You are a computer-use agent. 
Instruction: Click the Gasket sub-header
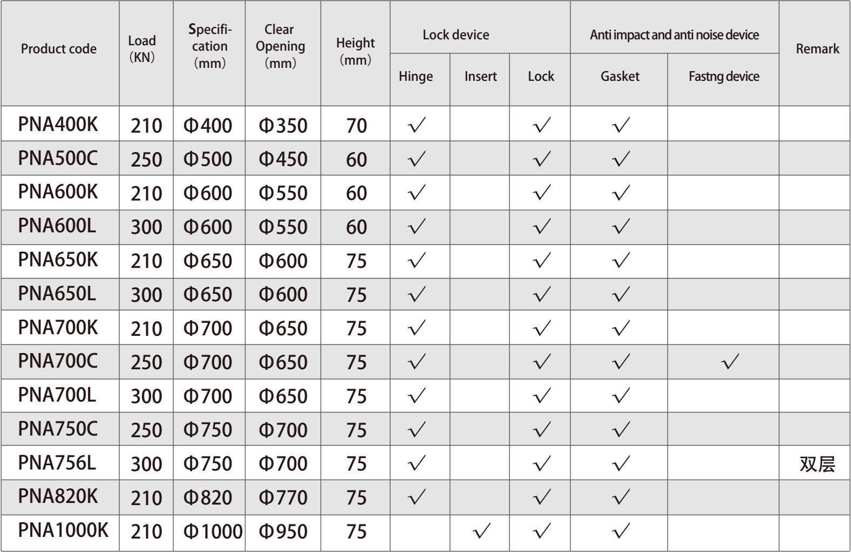click(x=620, y=77)
